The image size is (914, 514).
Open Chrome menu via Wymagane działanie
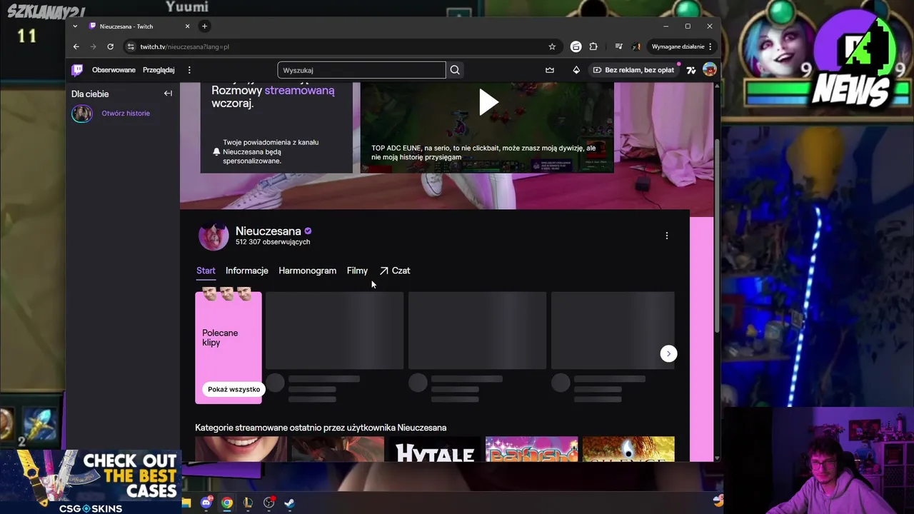pos(682,46)
